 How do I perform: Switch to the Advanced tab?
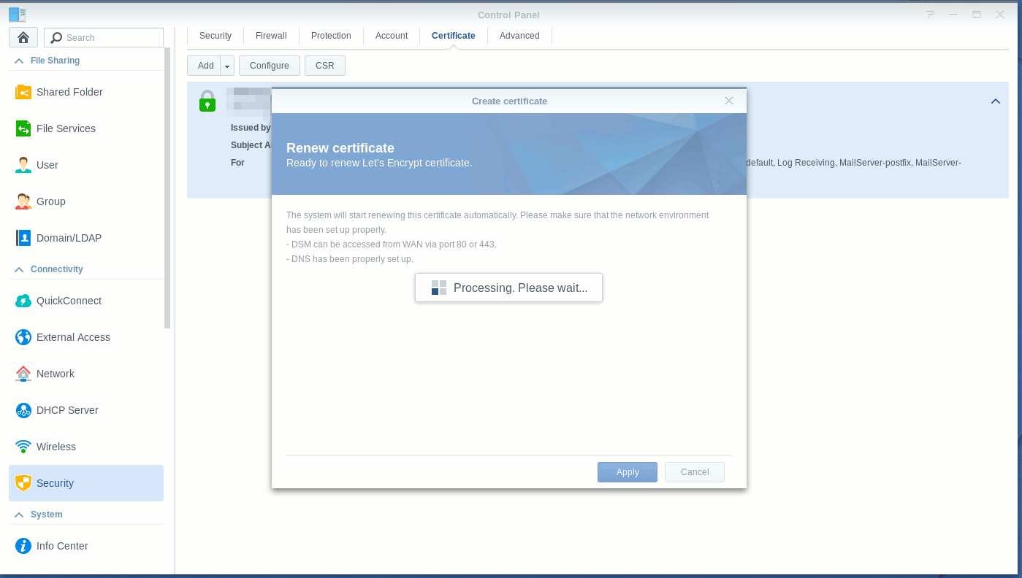click(x=519, y=36)
